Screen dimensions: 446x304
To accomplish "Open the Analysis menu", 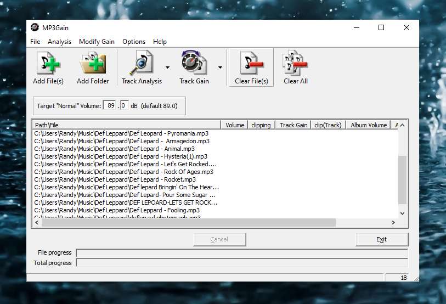I will coord(59,42).
